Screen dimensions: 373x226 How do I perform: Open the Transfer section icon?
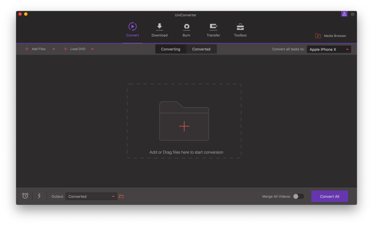[213, 27]
